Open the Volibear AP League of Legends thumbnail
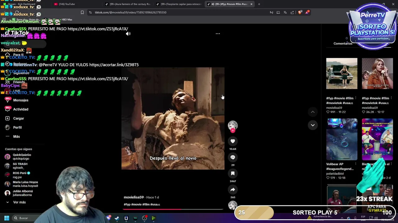 (x=342, y=139)
